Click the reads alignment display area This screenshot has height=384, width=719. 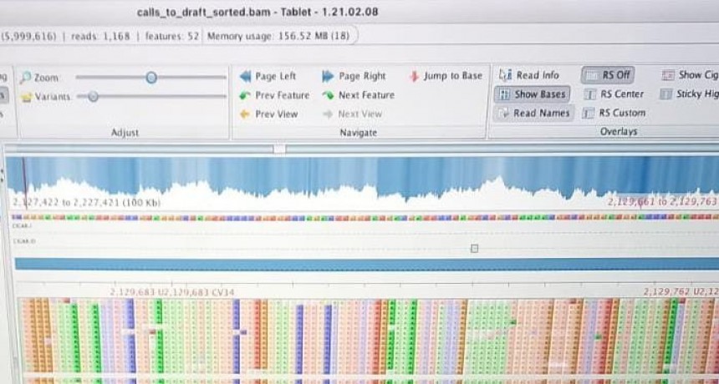[367, 341]
